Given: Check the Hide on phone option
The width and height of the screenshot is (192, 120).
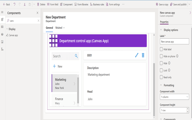Looking at the screenshot, I should tap(161, 56).
